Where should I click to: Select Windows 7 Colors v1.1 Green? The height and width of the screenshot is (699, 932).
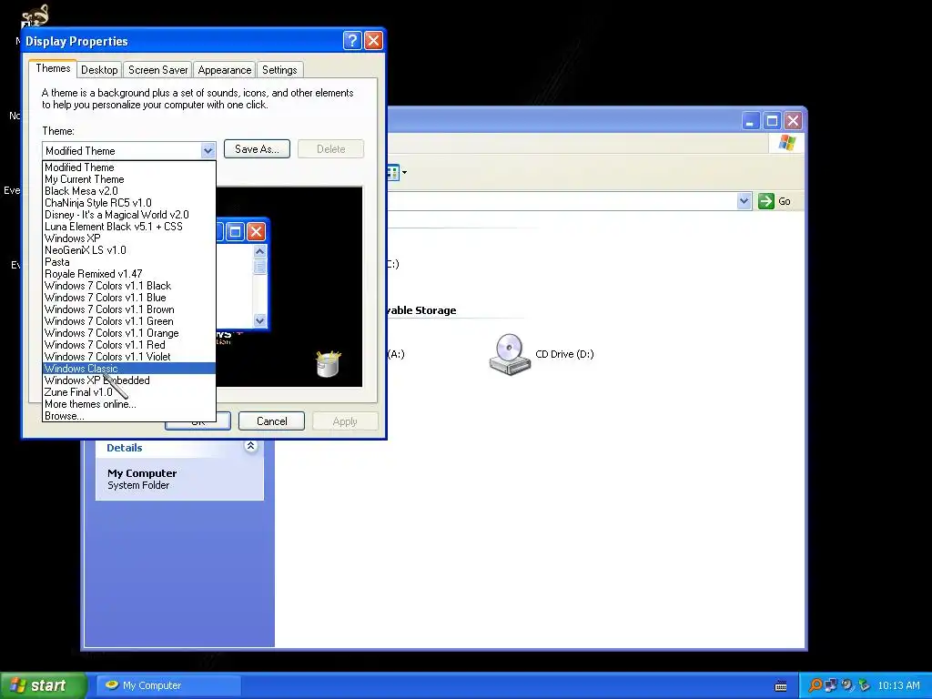pyautogui.click(x=129, y=321)
